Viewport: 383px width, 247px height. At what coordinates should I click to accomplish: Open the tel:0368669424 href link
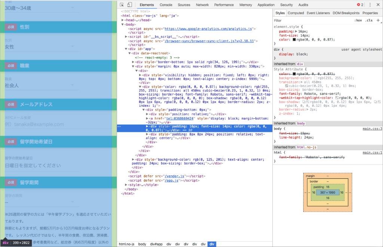point(180,118)
